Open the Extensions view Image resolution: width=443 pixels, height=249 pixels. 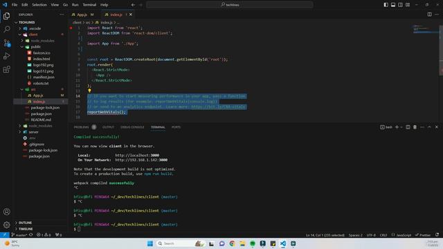pyautogui.click(x=6, y=69)
